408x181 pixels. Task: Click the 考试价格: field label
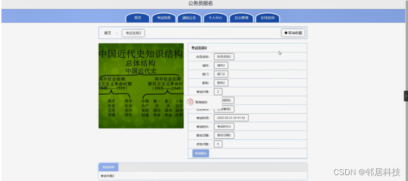pyautogui.click(x=203, y=92)
